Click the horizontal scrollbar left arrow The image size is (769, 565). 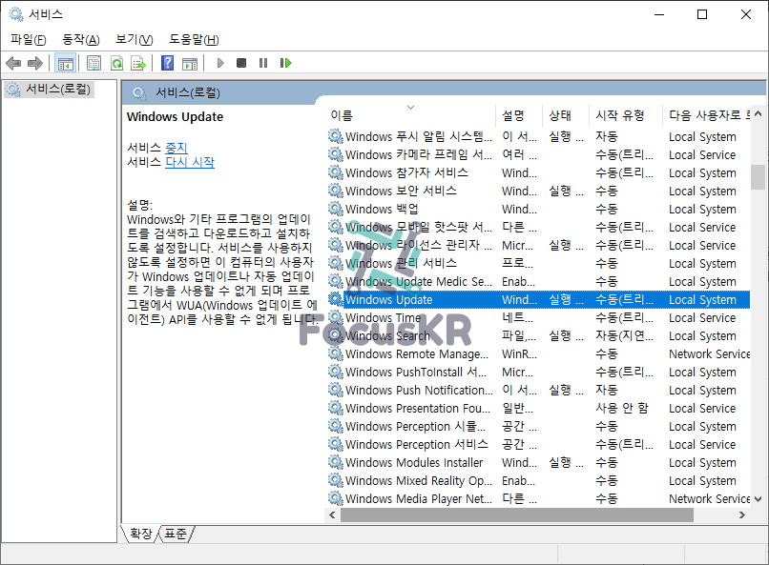pos(333,515)
